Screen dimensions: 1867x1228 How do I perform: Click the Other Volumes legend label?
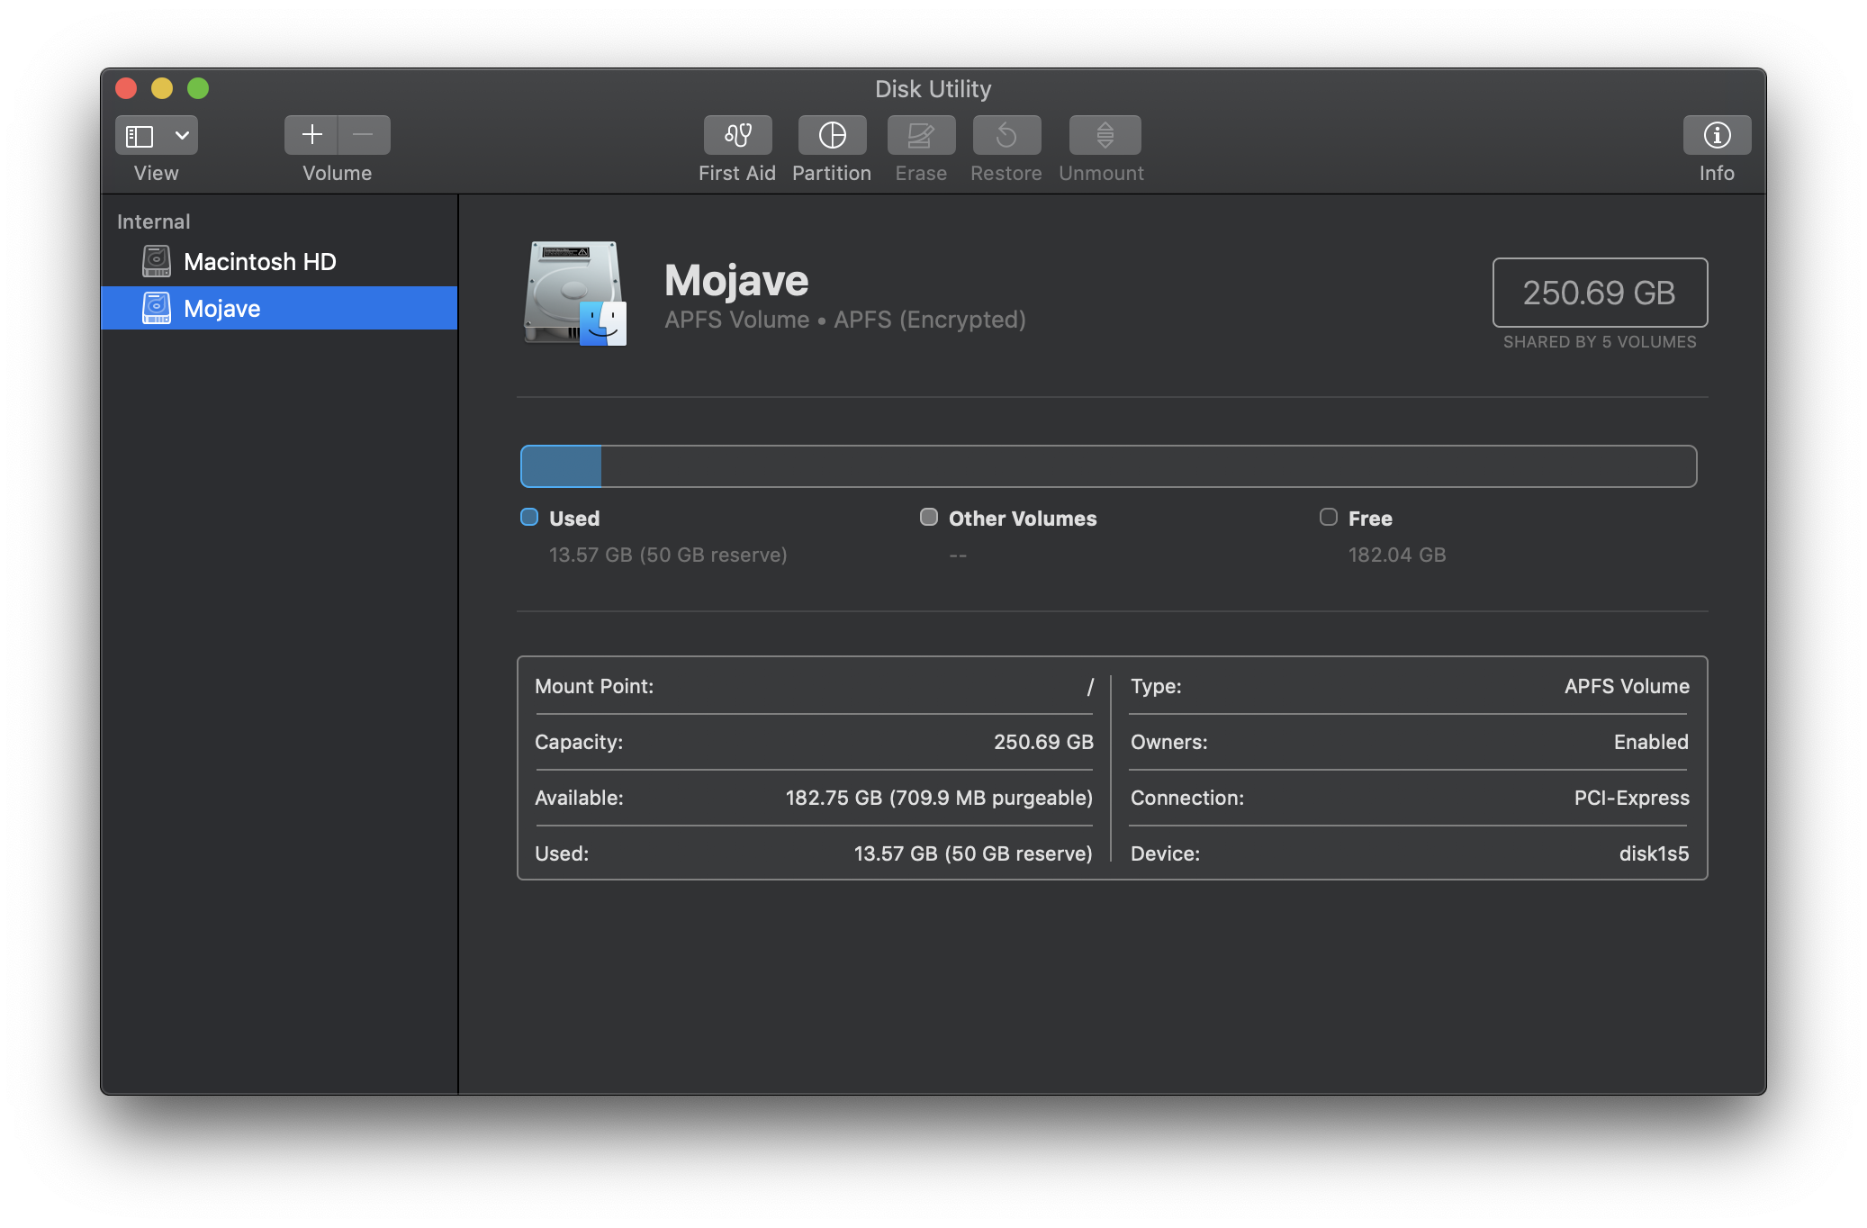(1023, 519)
